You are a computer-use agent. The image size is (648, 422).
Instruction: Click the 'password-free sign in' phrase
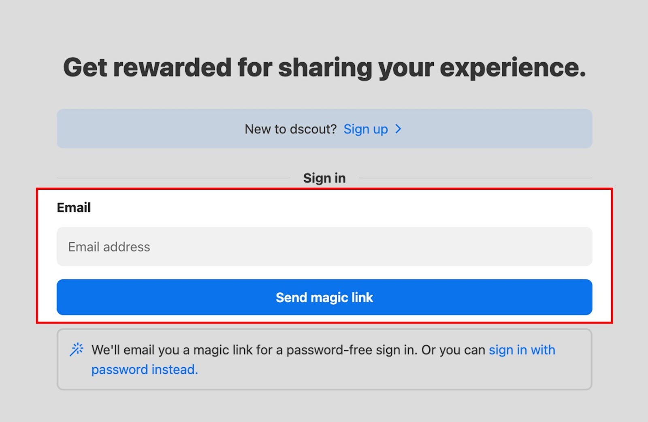352,350
